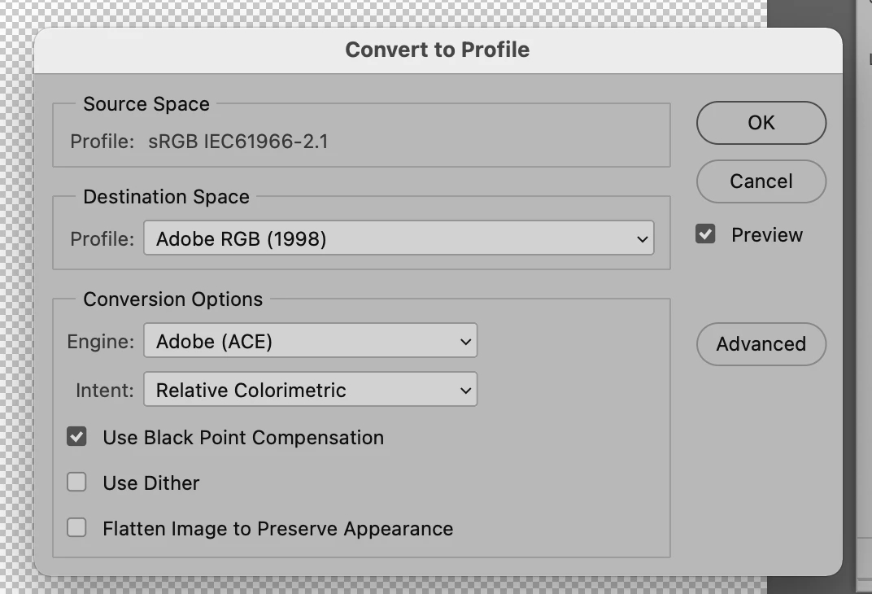This screenshot has height=594, width=872.
Task: Disable Use Black Point Compensation
Action: (x=76, y=437)
